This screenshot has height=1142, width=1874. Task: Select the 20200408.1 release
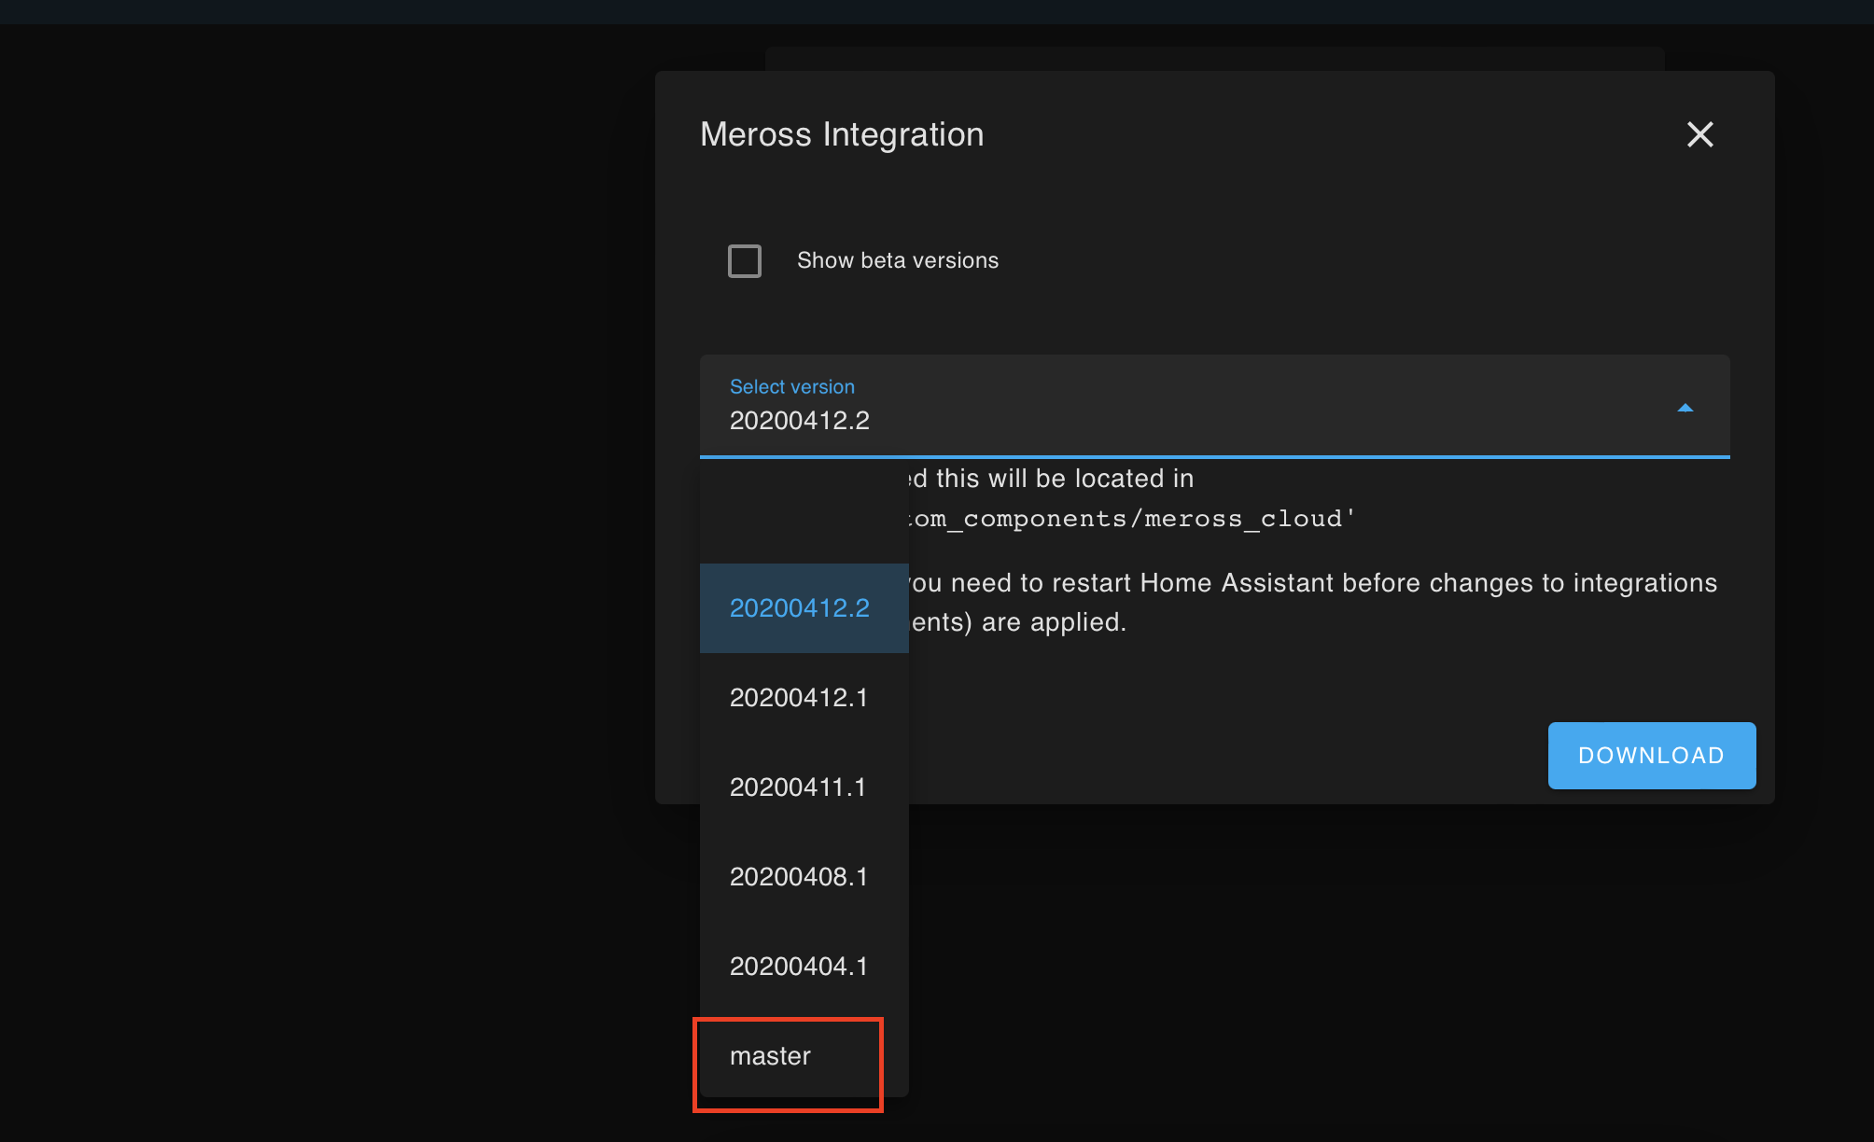pyautogui.click(x=799, y=876)
